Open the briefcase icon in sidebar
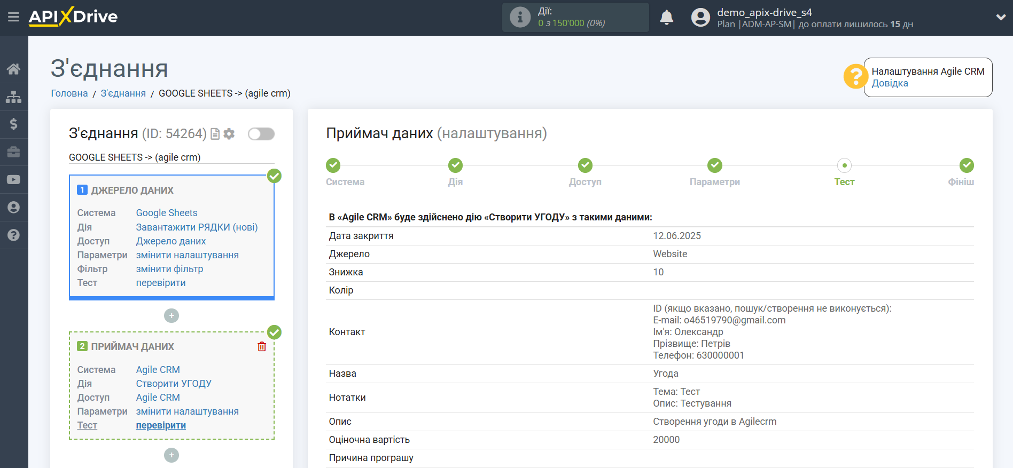1013x468 pixels. click(14, 152)
